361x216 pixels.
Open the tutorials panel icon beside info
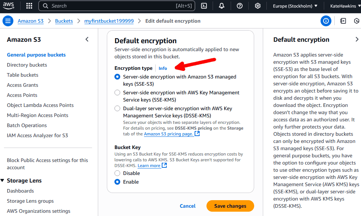(343, 21)
